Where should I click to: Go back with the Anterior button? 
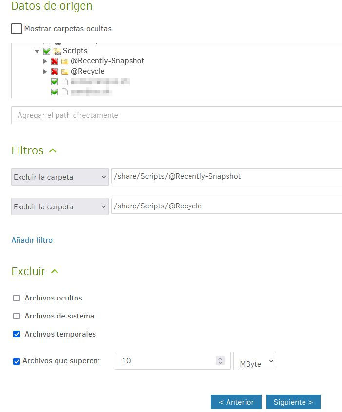click(x=236, y=402)
